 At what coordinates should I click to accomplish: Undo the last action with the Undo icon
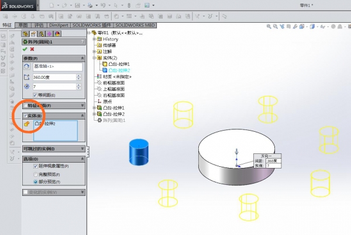point(103,5)
